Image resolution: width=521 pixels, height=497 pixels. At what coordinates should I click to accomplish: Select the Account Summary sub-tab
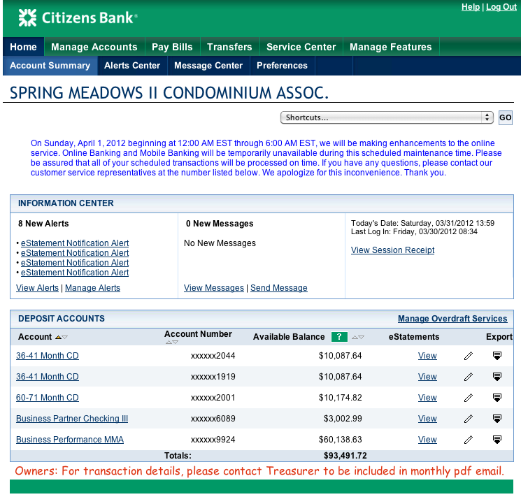(x=50, y=66)
